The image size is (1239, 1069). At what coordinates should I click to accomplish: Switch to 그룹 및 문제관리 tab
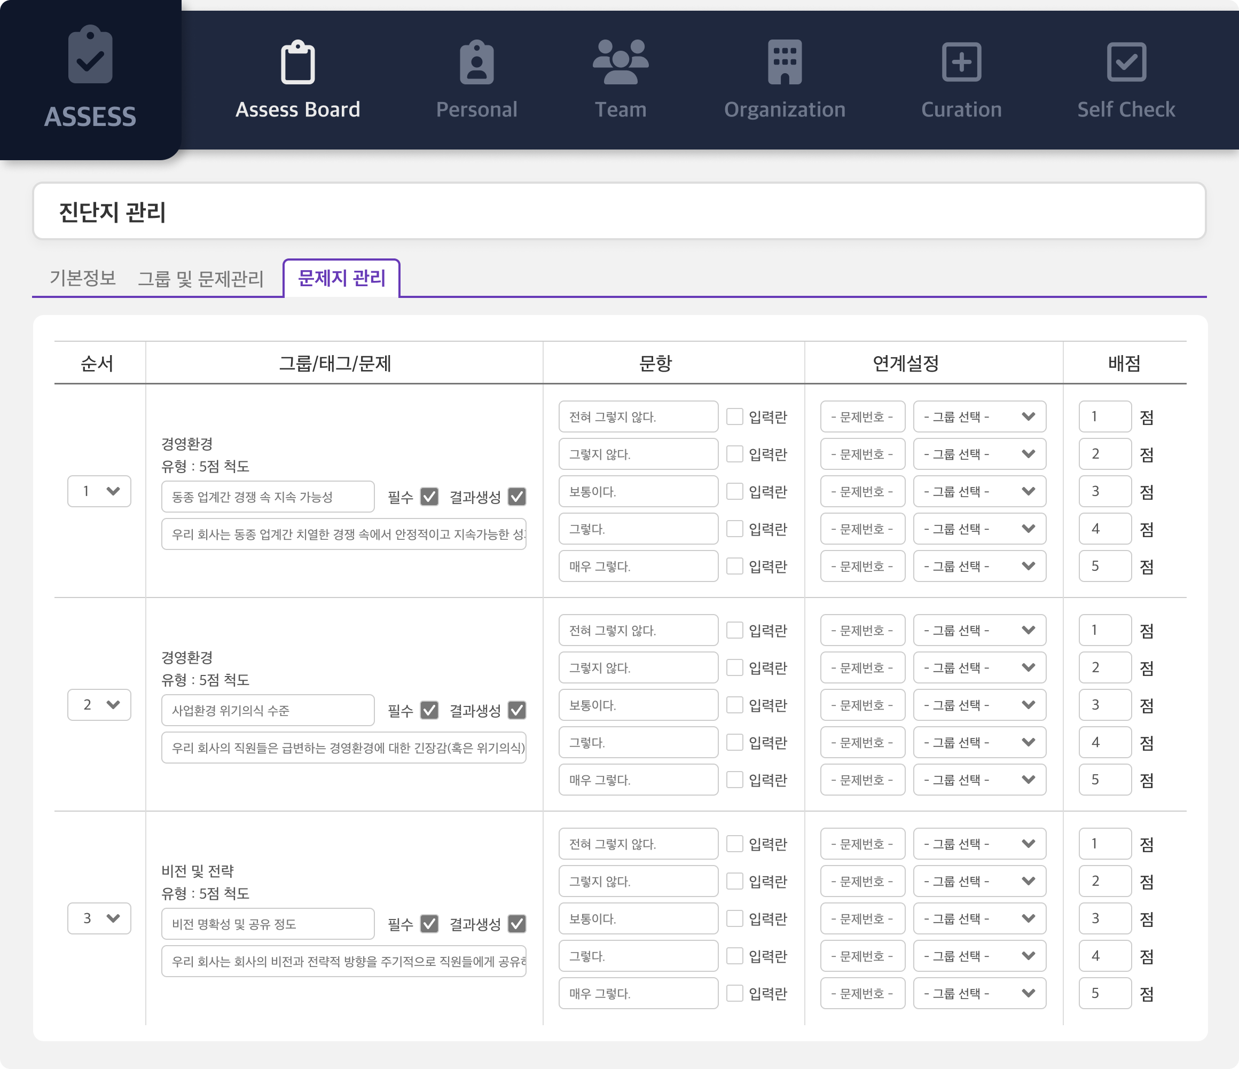pos(200,279)
